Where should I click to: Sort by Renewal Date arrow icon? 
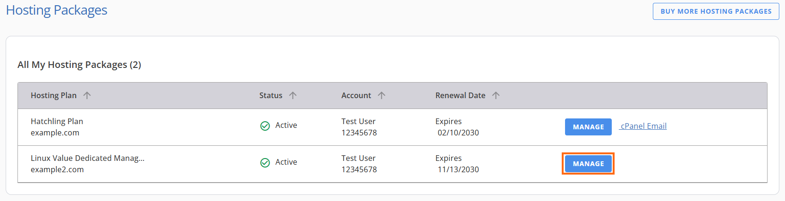496,95
